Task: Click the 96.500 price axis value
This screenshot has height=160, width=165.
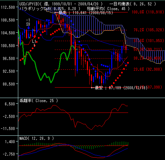Action: pos(9,59)
